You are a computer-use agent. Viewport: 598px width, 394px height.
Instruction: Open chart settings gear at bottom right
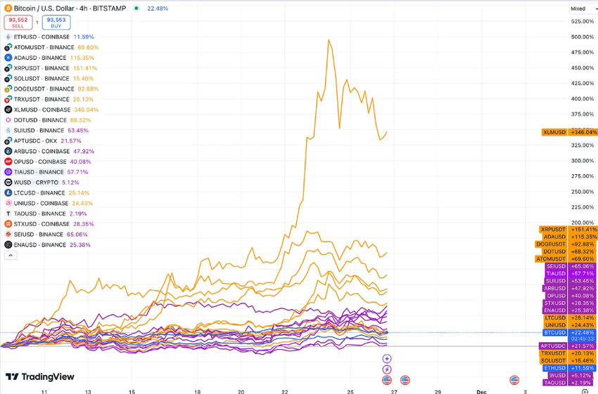click(585, 391)
